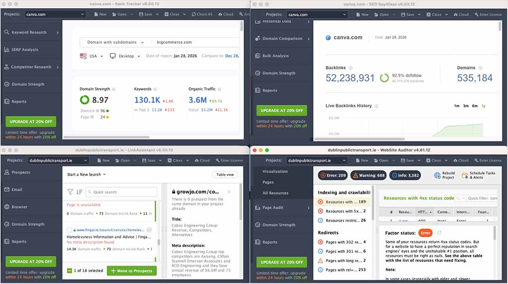The height and width of the screenshot is (284, 508).
Task: Open USA country dropdown in Rank Tracker
Action: click(x=92, y=56)
